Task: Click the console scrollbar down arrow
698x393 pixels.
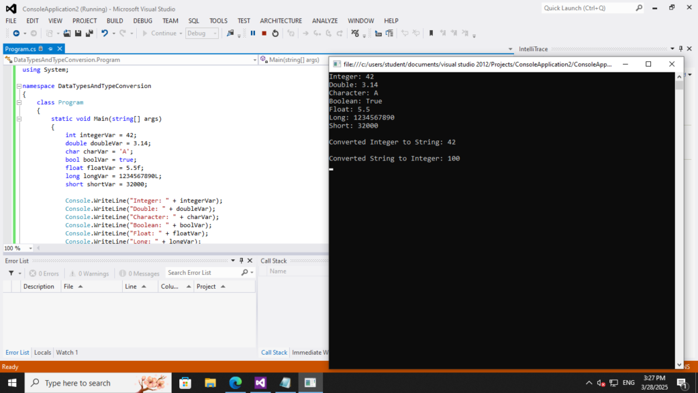Action: tap(679, 365)
